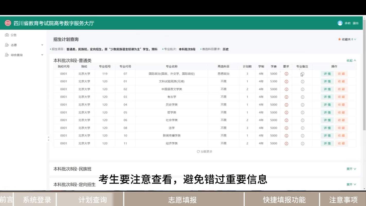This screenshot has height=206, width=366.
Task: Click 专业备注 info icon for 考古学 row
Action: pyautogui.click(x=302, y=97)
